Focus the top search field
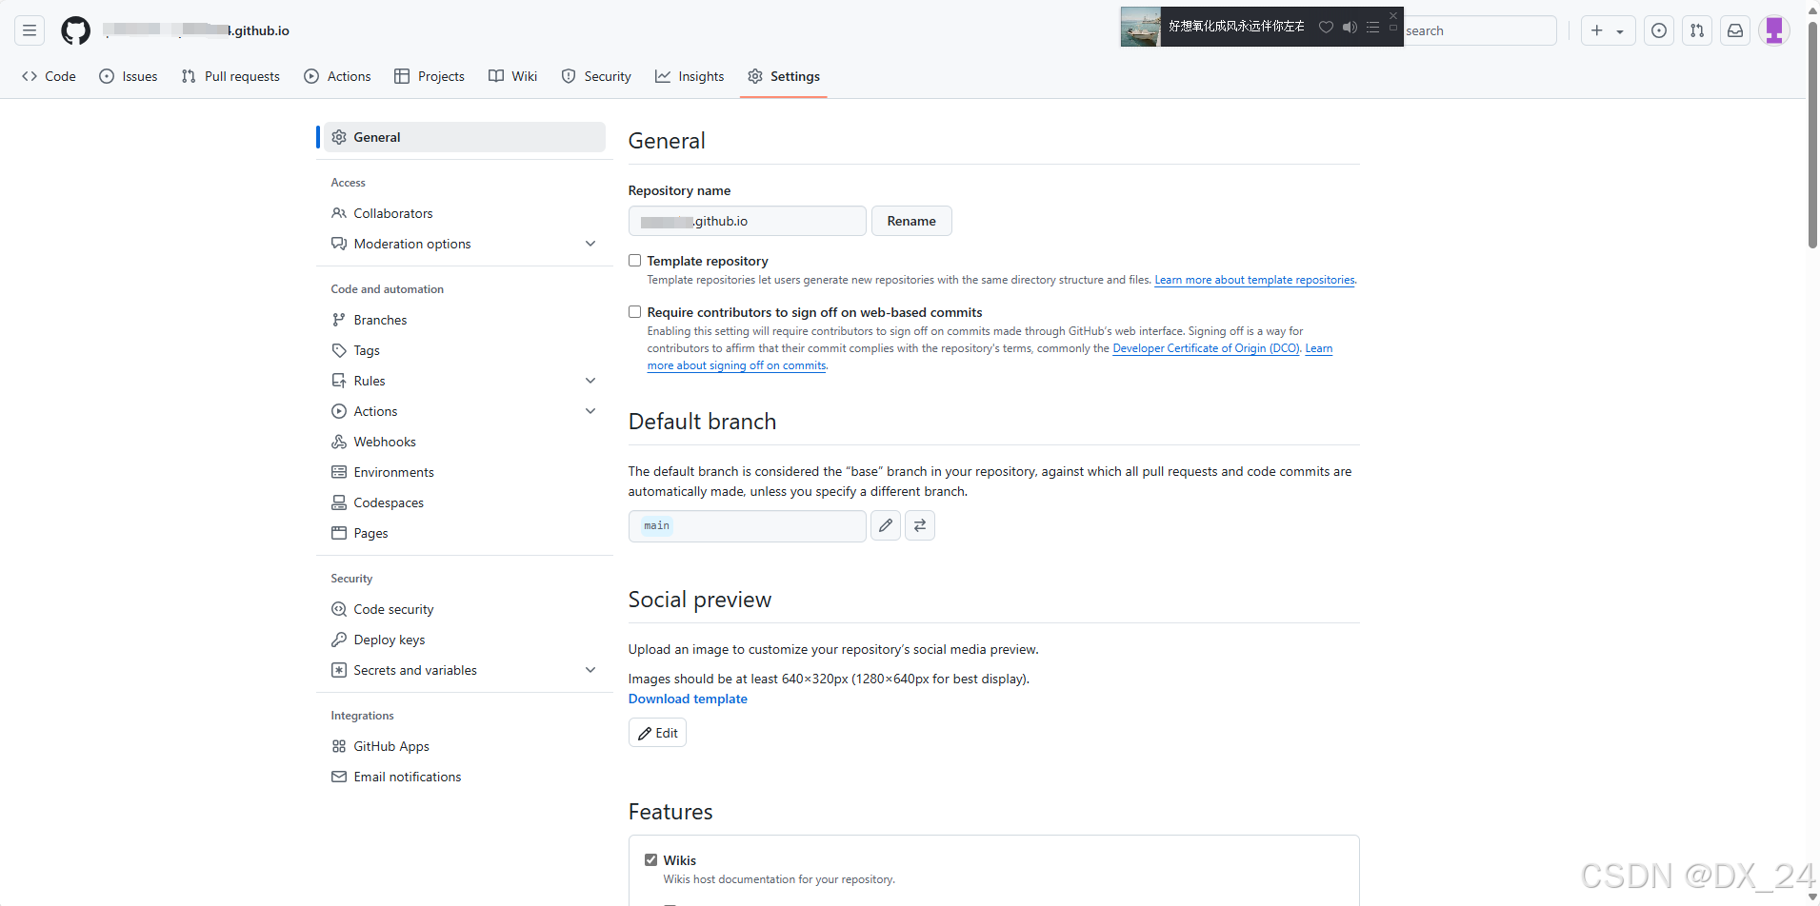 1480,30
